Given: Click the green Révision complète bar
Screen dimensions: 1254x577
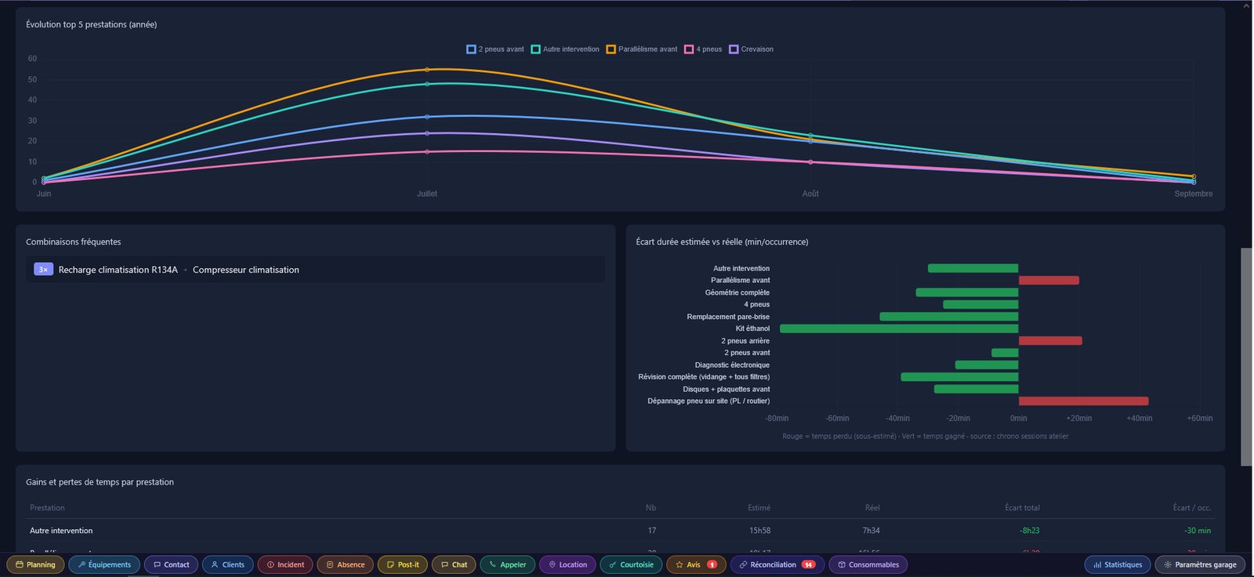Looking at the screenshot, I should coord(960,377).
